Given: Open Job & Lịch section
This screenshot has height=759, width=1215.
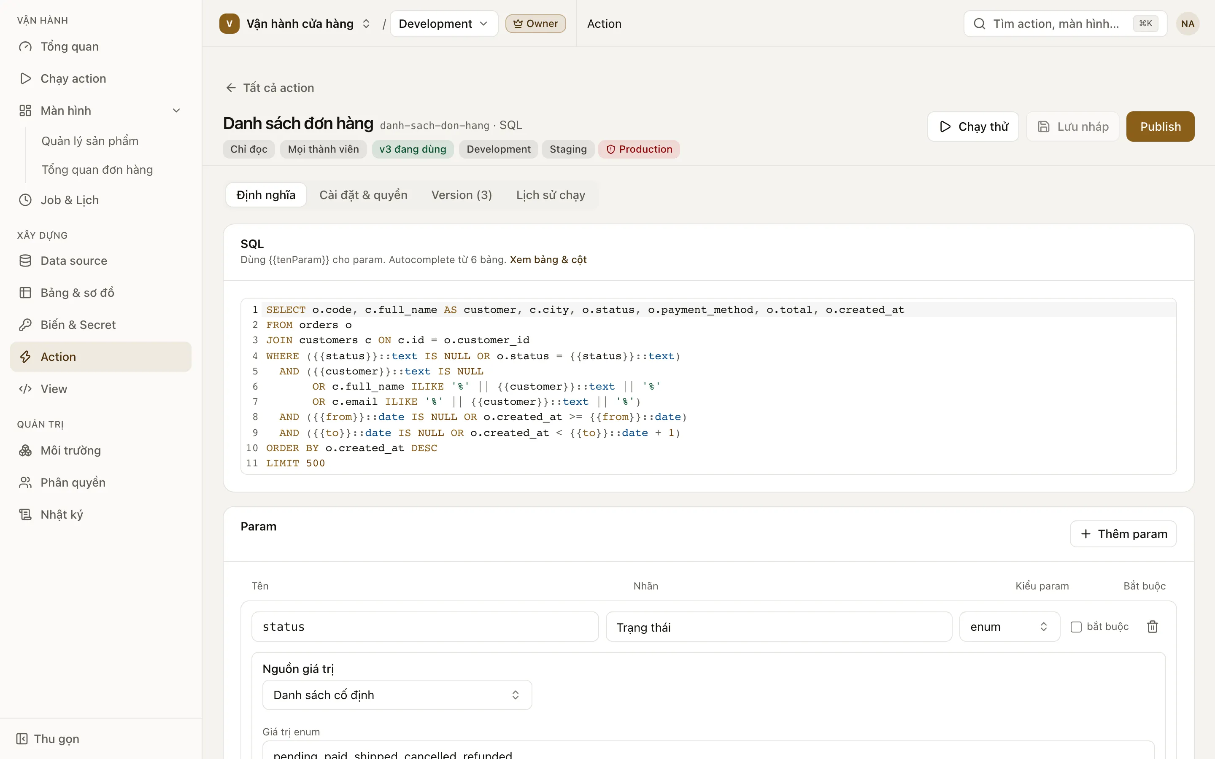Looking at the screenshot, I should click(x=100, y=200).
